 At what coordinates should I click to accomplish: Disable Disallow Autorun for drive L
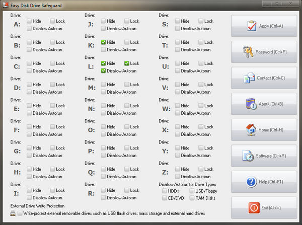104,71
